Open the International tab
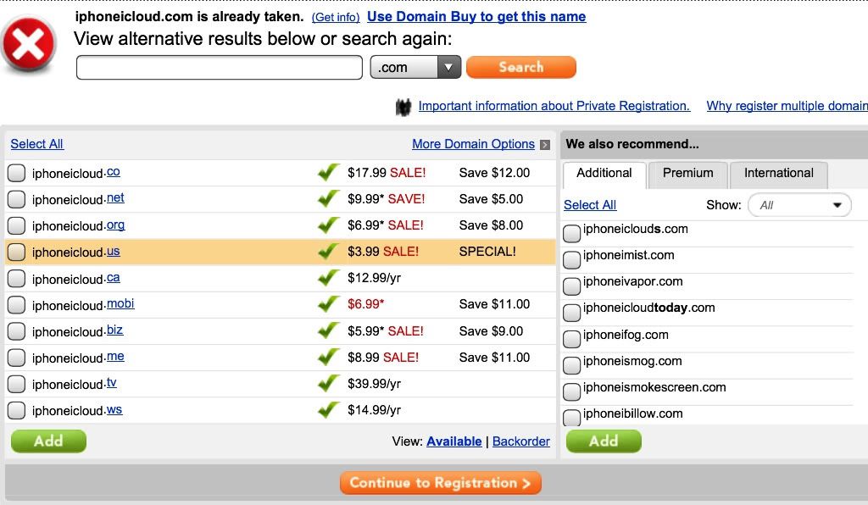868x505 pixels. coord(779,174)
